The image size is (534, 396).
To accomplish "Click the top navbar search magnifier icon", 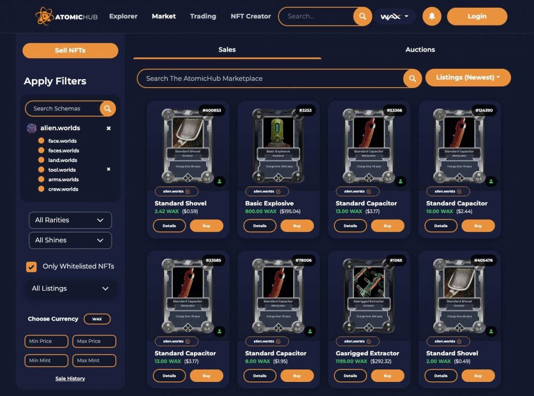I will [362, 16].
